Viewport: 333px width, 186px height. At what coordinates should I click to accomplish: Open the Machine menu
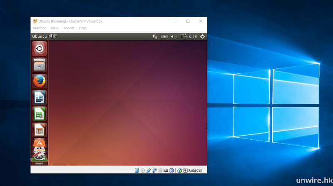(40, 28)
